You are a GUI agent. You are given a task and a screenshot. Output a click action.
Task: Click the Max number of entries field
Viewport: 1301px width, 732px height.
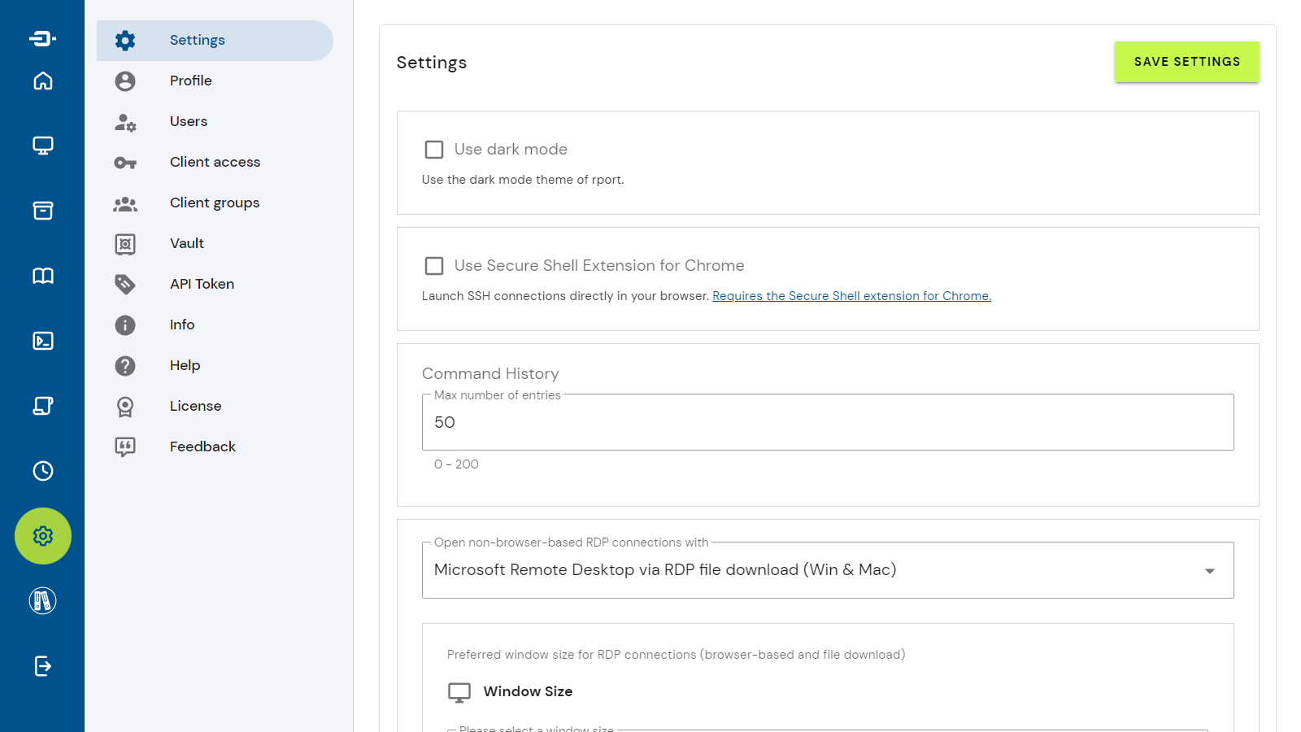click(827, 423)
